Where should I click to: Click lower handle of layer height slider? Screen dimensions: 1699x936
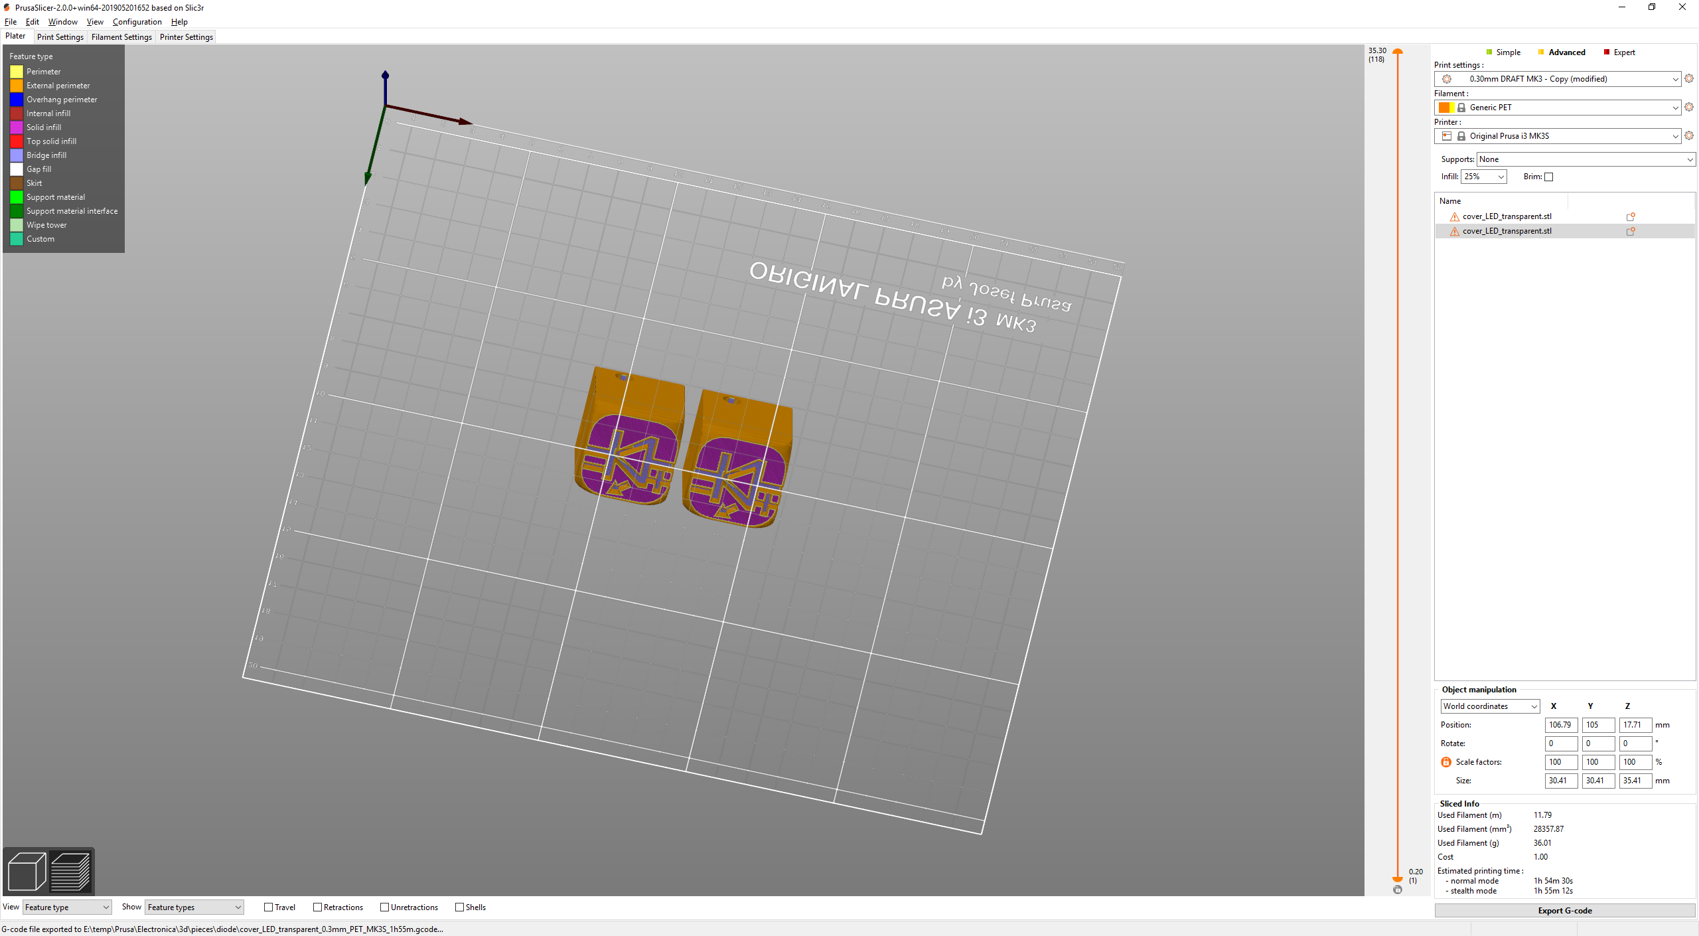1398,879
